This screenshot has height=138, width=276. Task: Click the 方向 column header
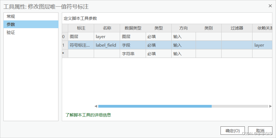coord(184,28)
